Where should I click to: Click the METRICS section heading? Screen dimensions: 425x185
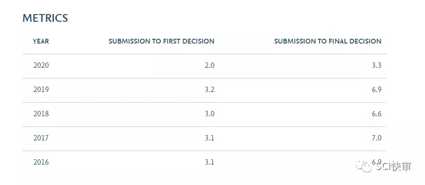click(x=45, y=18)
